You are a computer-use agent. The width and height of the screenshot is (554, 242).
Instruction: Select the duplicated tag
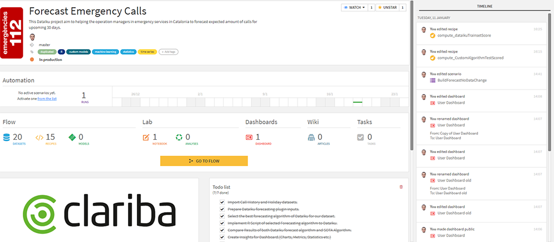[47, 52]
